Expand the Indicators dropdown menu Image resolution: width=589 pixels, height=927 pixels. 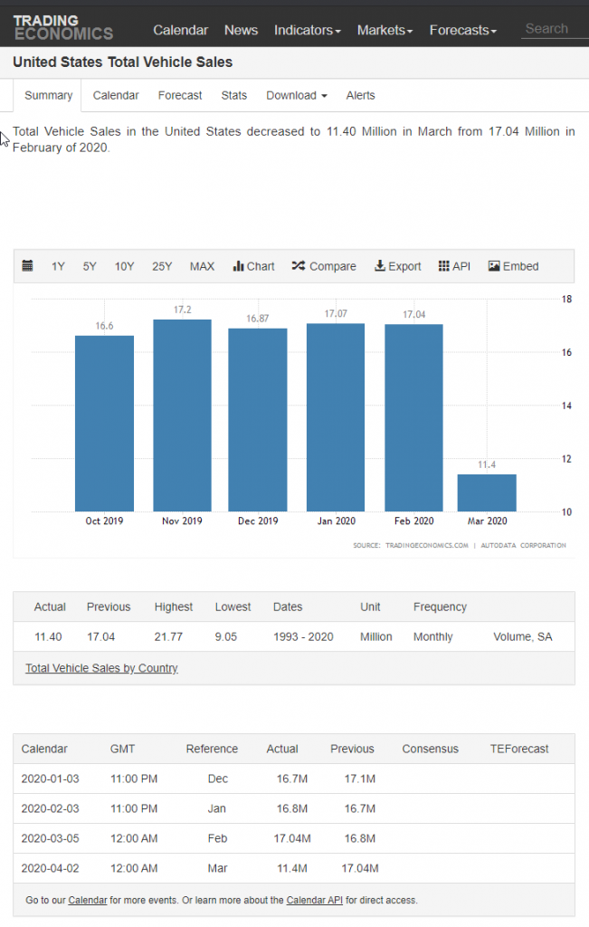coord(308,30)
